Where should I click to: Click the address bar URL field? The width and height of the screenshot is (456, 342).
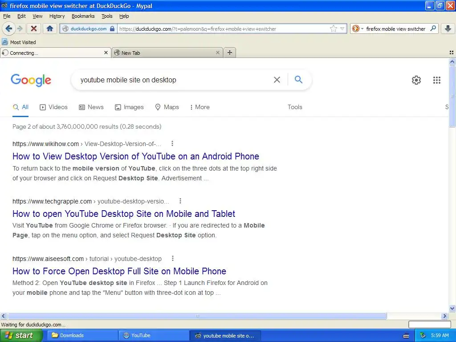coord(223,28)
